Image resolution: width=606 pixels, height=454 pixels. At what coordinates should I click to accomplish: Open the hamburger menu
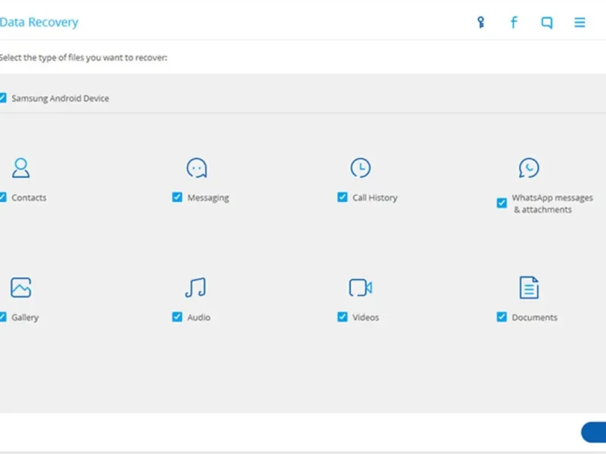point(579,23)
